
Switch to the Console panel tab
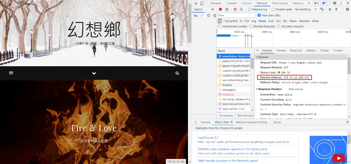(231, 3)
